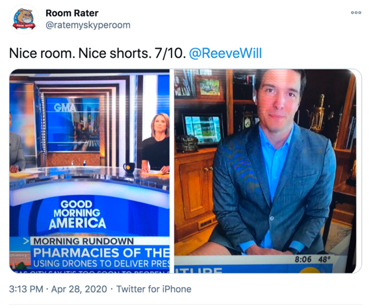Image resolution: width=369 pixels, height=308 pixels.
Task: Click the 3:13 PM Apr 28, 2020 timestamp
Action: (x=58, y=289)
